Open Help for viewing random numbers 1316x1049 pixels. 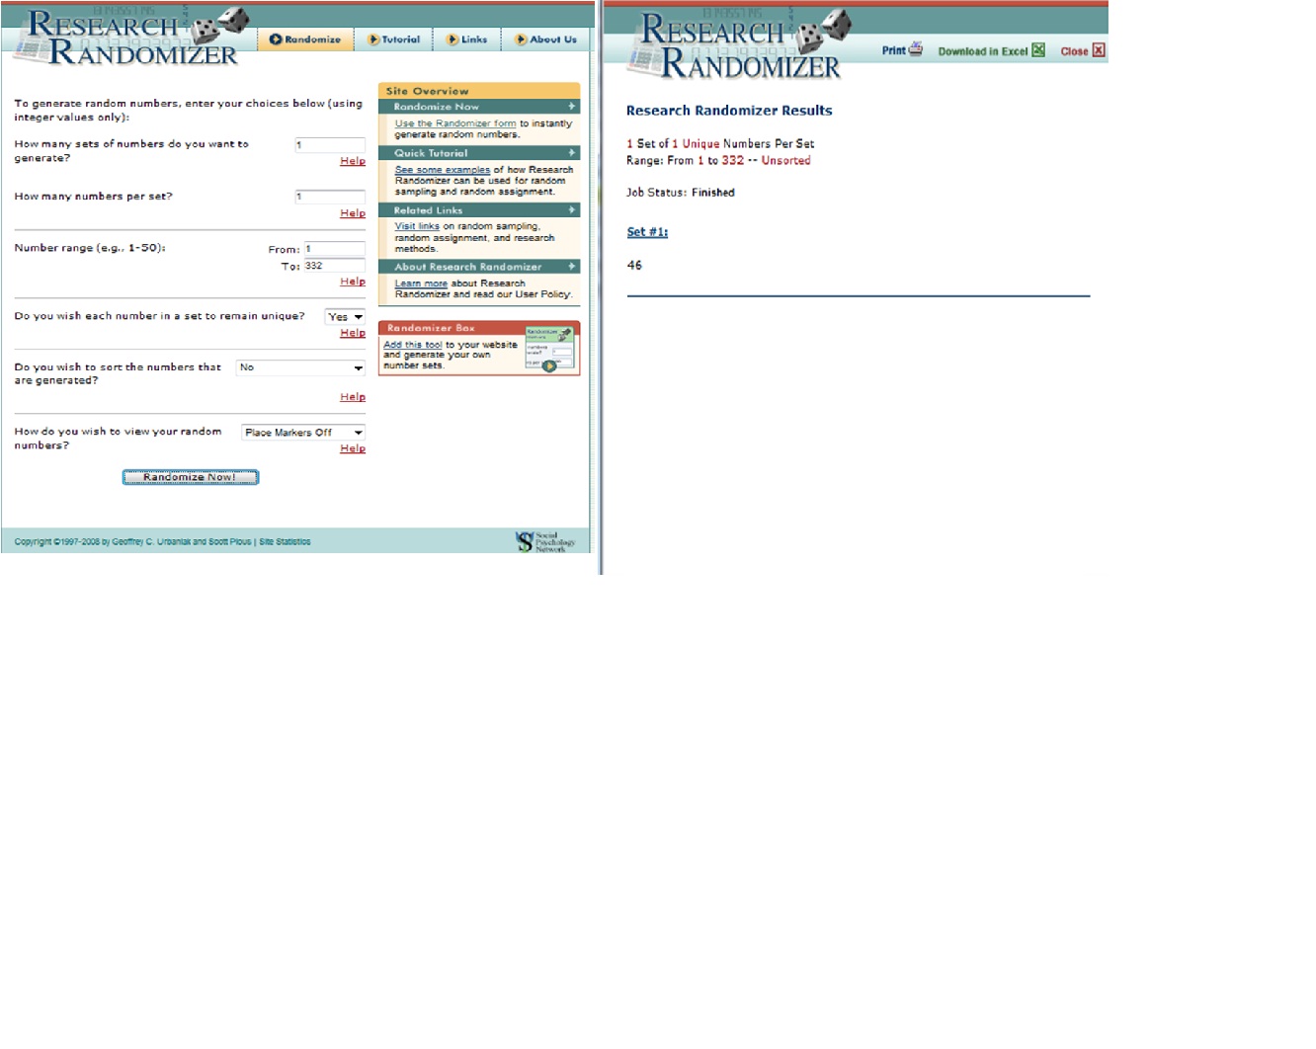coord(353,448)
